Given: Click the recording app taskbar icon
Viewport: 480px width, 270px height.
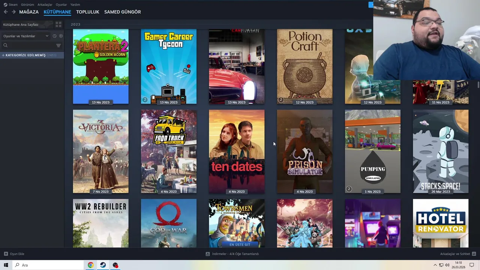Looking at the screenshot, I should pyautogui.click(x=115, y=265).
